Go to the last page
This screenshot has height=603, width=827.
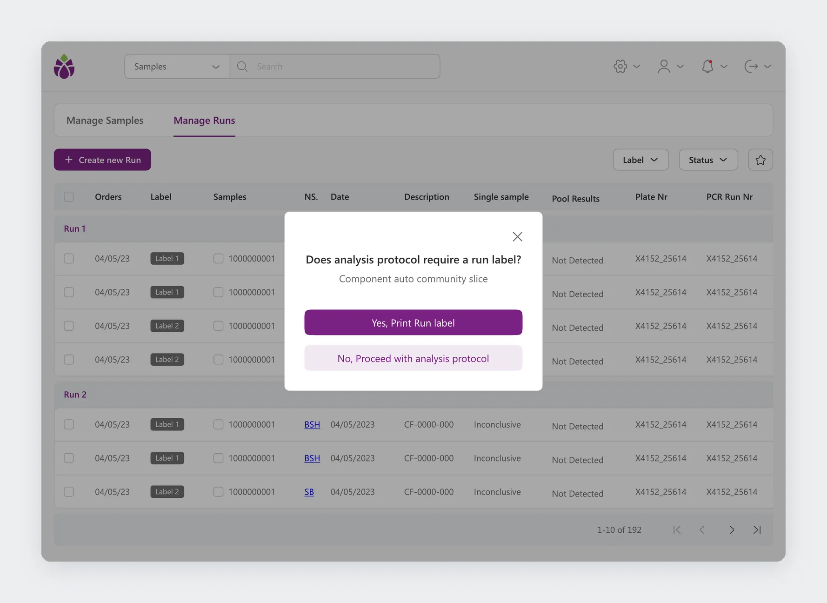tap(757, 529)
